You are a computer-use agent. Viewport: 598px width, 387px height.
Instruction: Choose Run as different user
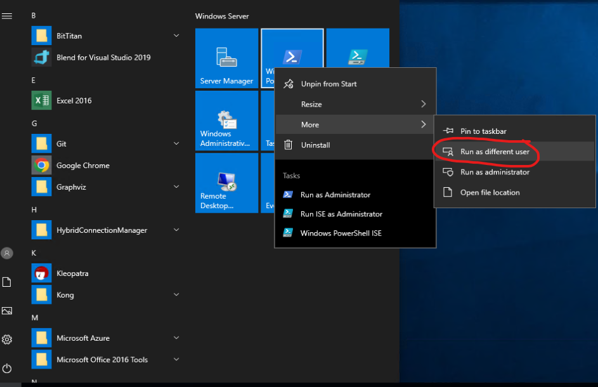pos(515,152)
